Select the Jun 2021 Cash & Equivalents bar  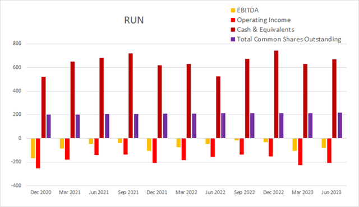click(x=102, y=98)
